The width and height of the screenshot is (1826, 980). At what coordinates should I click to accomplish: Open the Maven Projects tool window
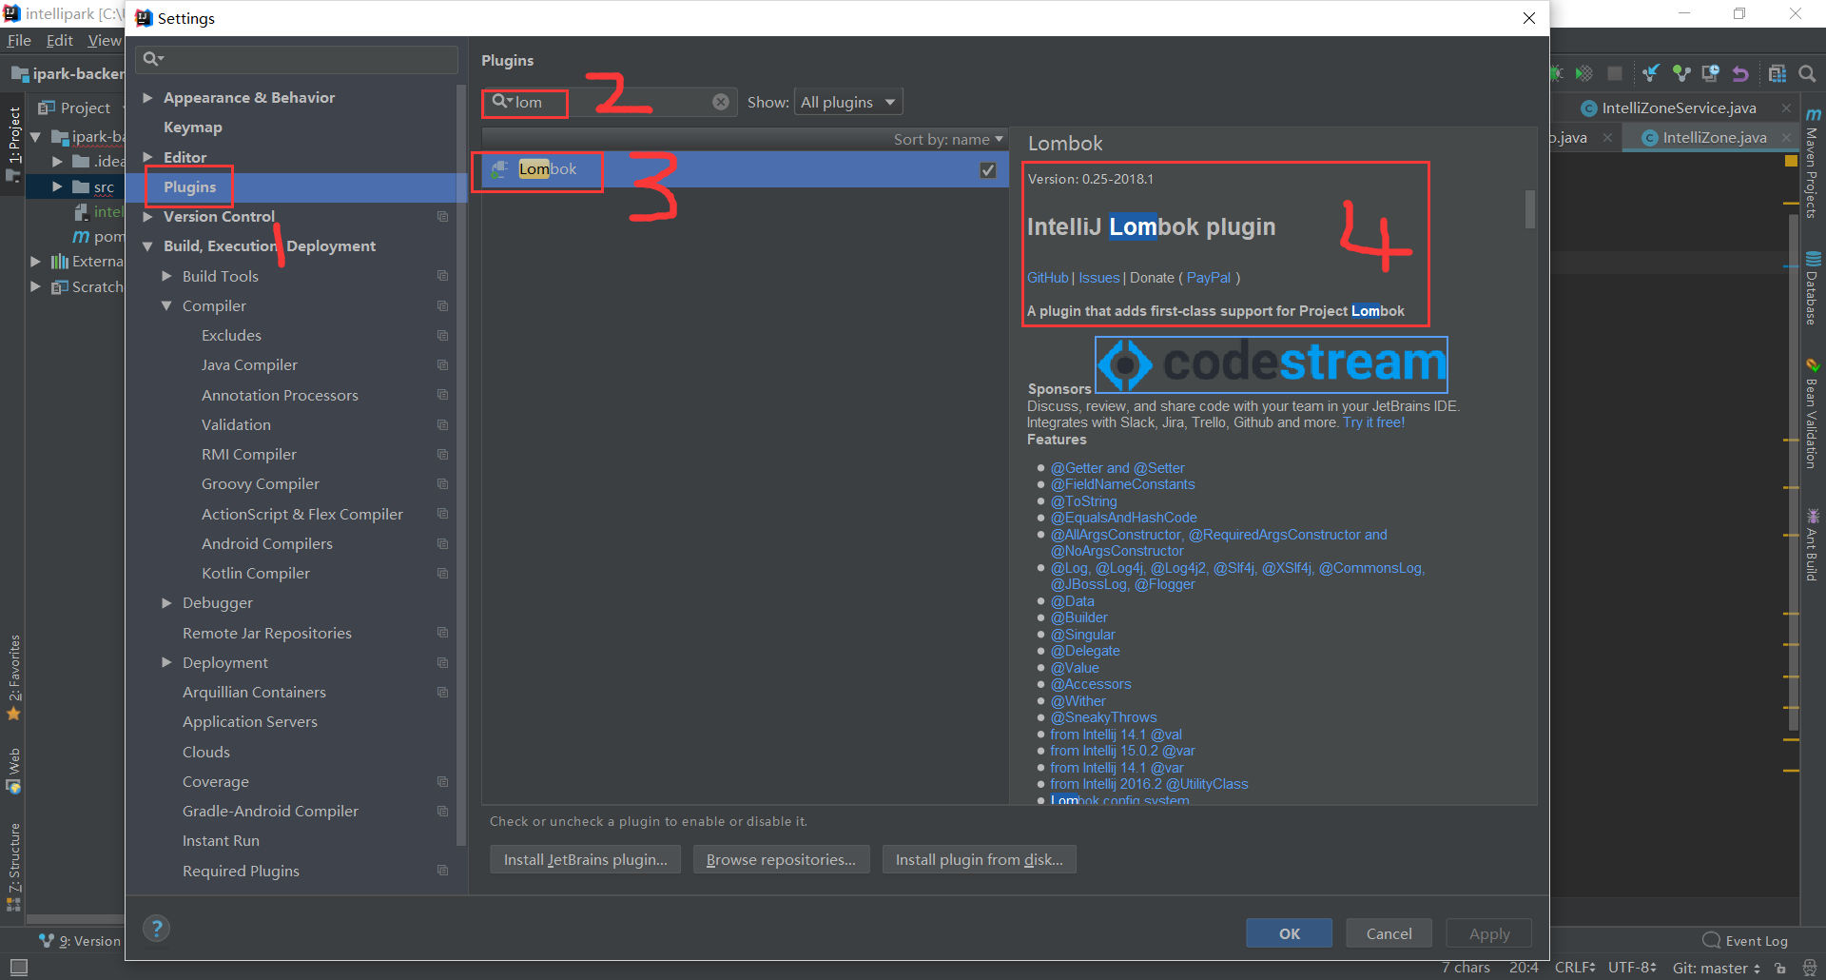click(x=1813, y=164)
